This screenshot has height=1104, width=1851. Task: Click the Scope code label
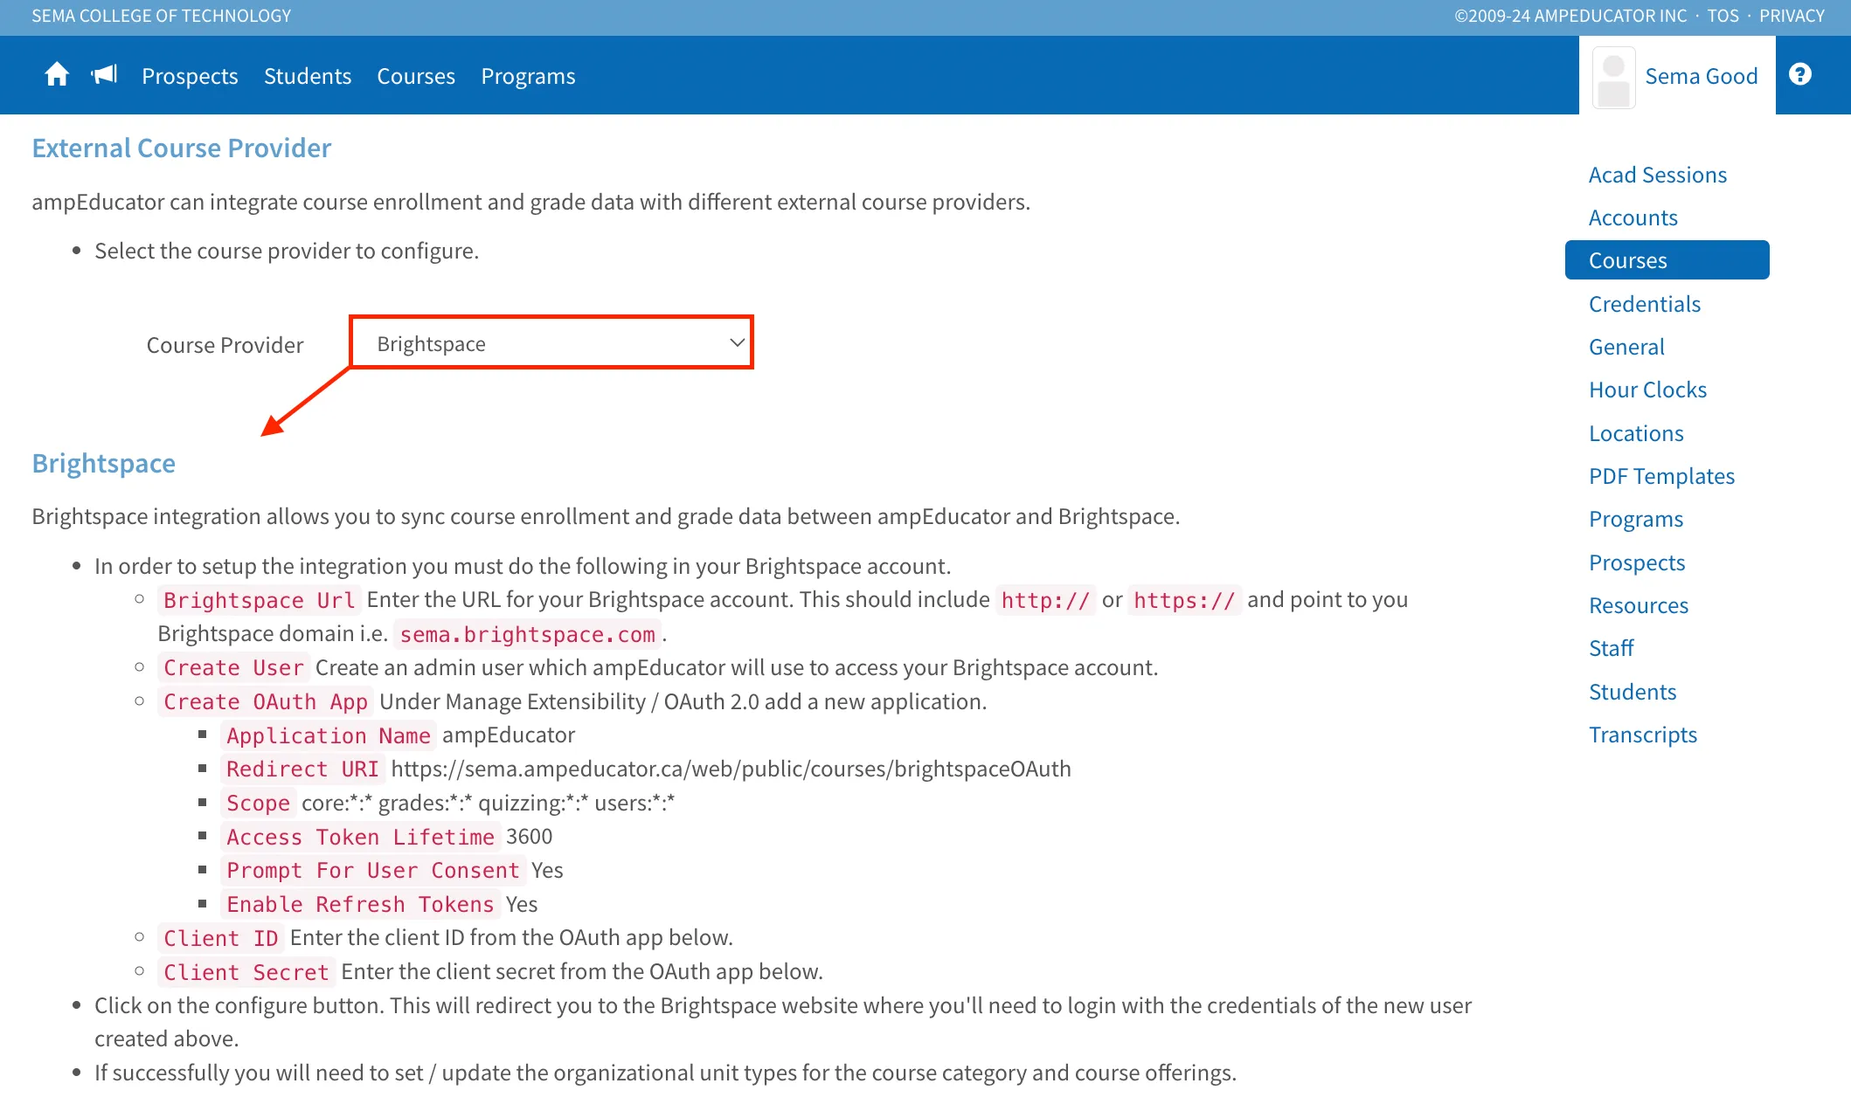coord(258,804)
